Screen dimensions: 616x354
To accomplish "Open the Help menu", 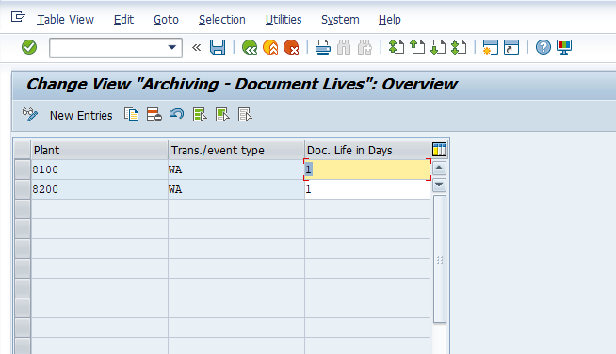I will pyautogui.click(x=390, y=19).
